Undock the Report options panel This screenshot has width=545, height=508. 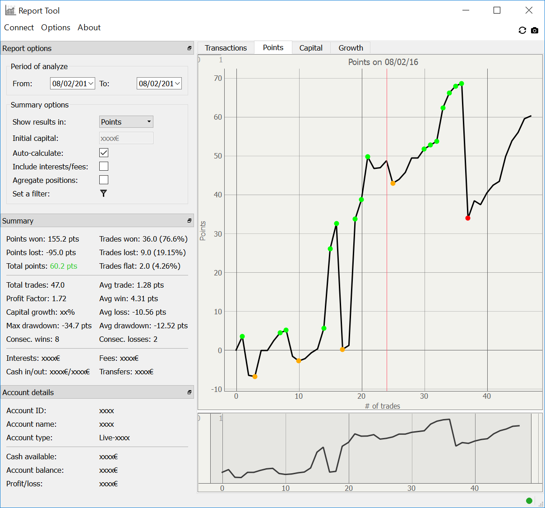[x=189, y=48]
